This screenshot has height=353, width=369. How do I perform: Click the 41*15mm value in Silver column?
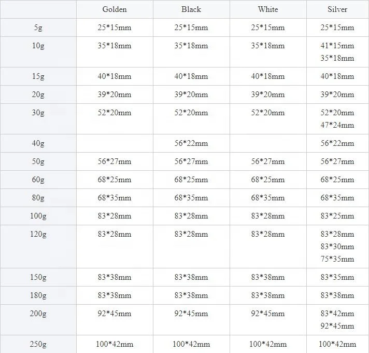click(x=337, y=46)
